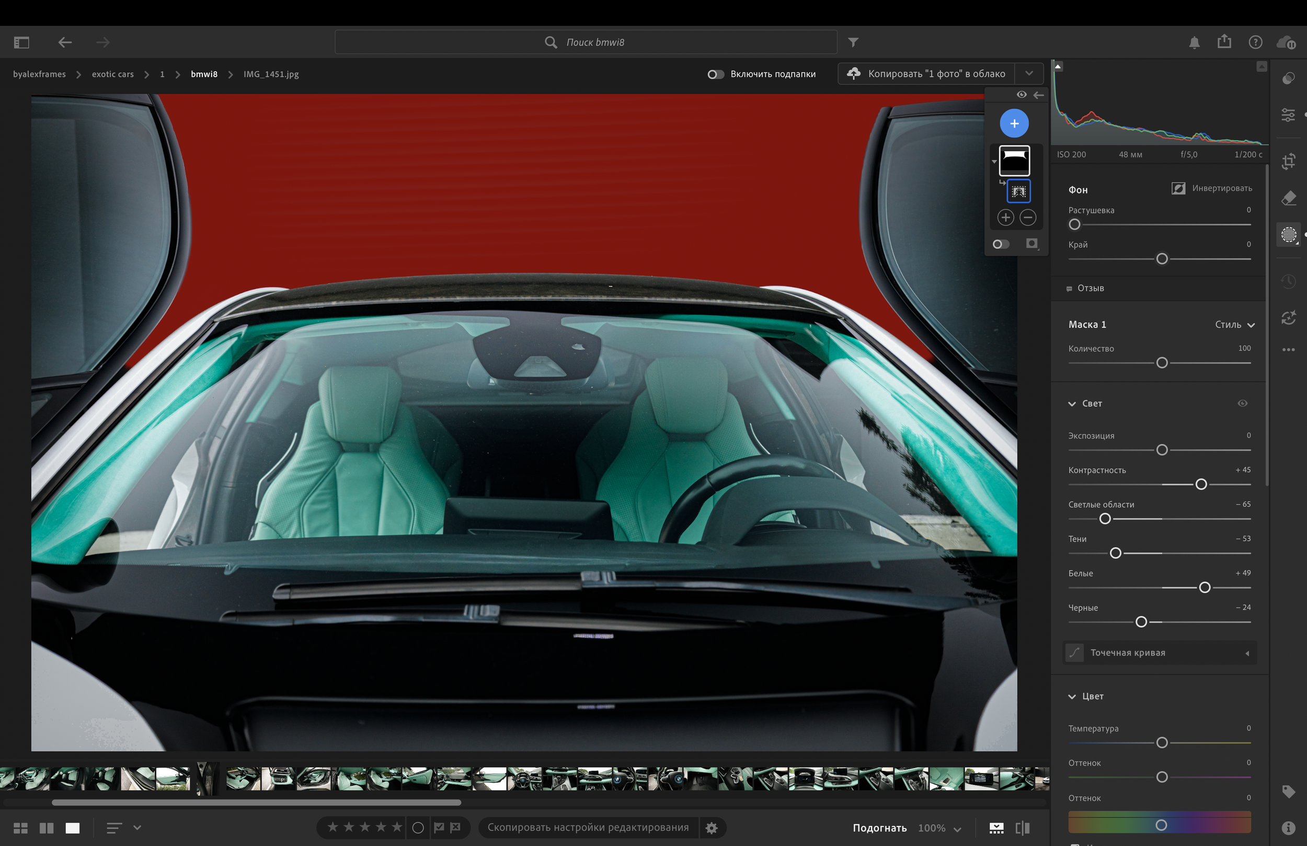Open Отзыв feedback link

[1090, 288]
